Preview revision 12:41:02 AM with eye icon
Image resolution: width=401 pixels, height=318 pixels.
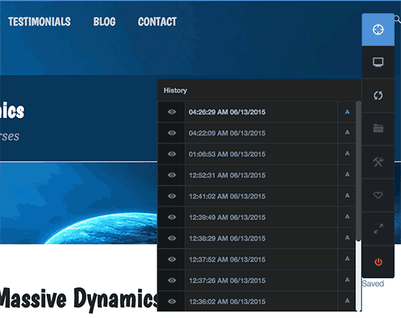pos(172,196)
